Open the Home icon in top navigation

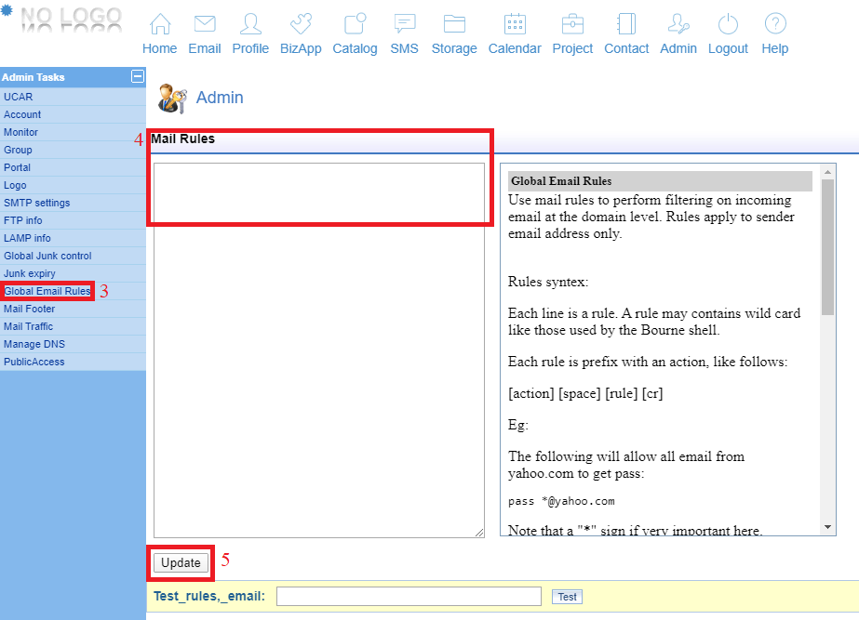coord(160,25)
